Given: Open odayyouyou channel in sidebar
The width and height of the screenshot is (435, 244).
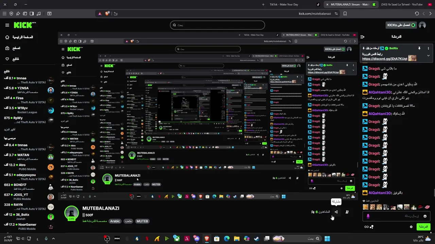Looking at the screenshot, I should point(29,177).
